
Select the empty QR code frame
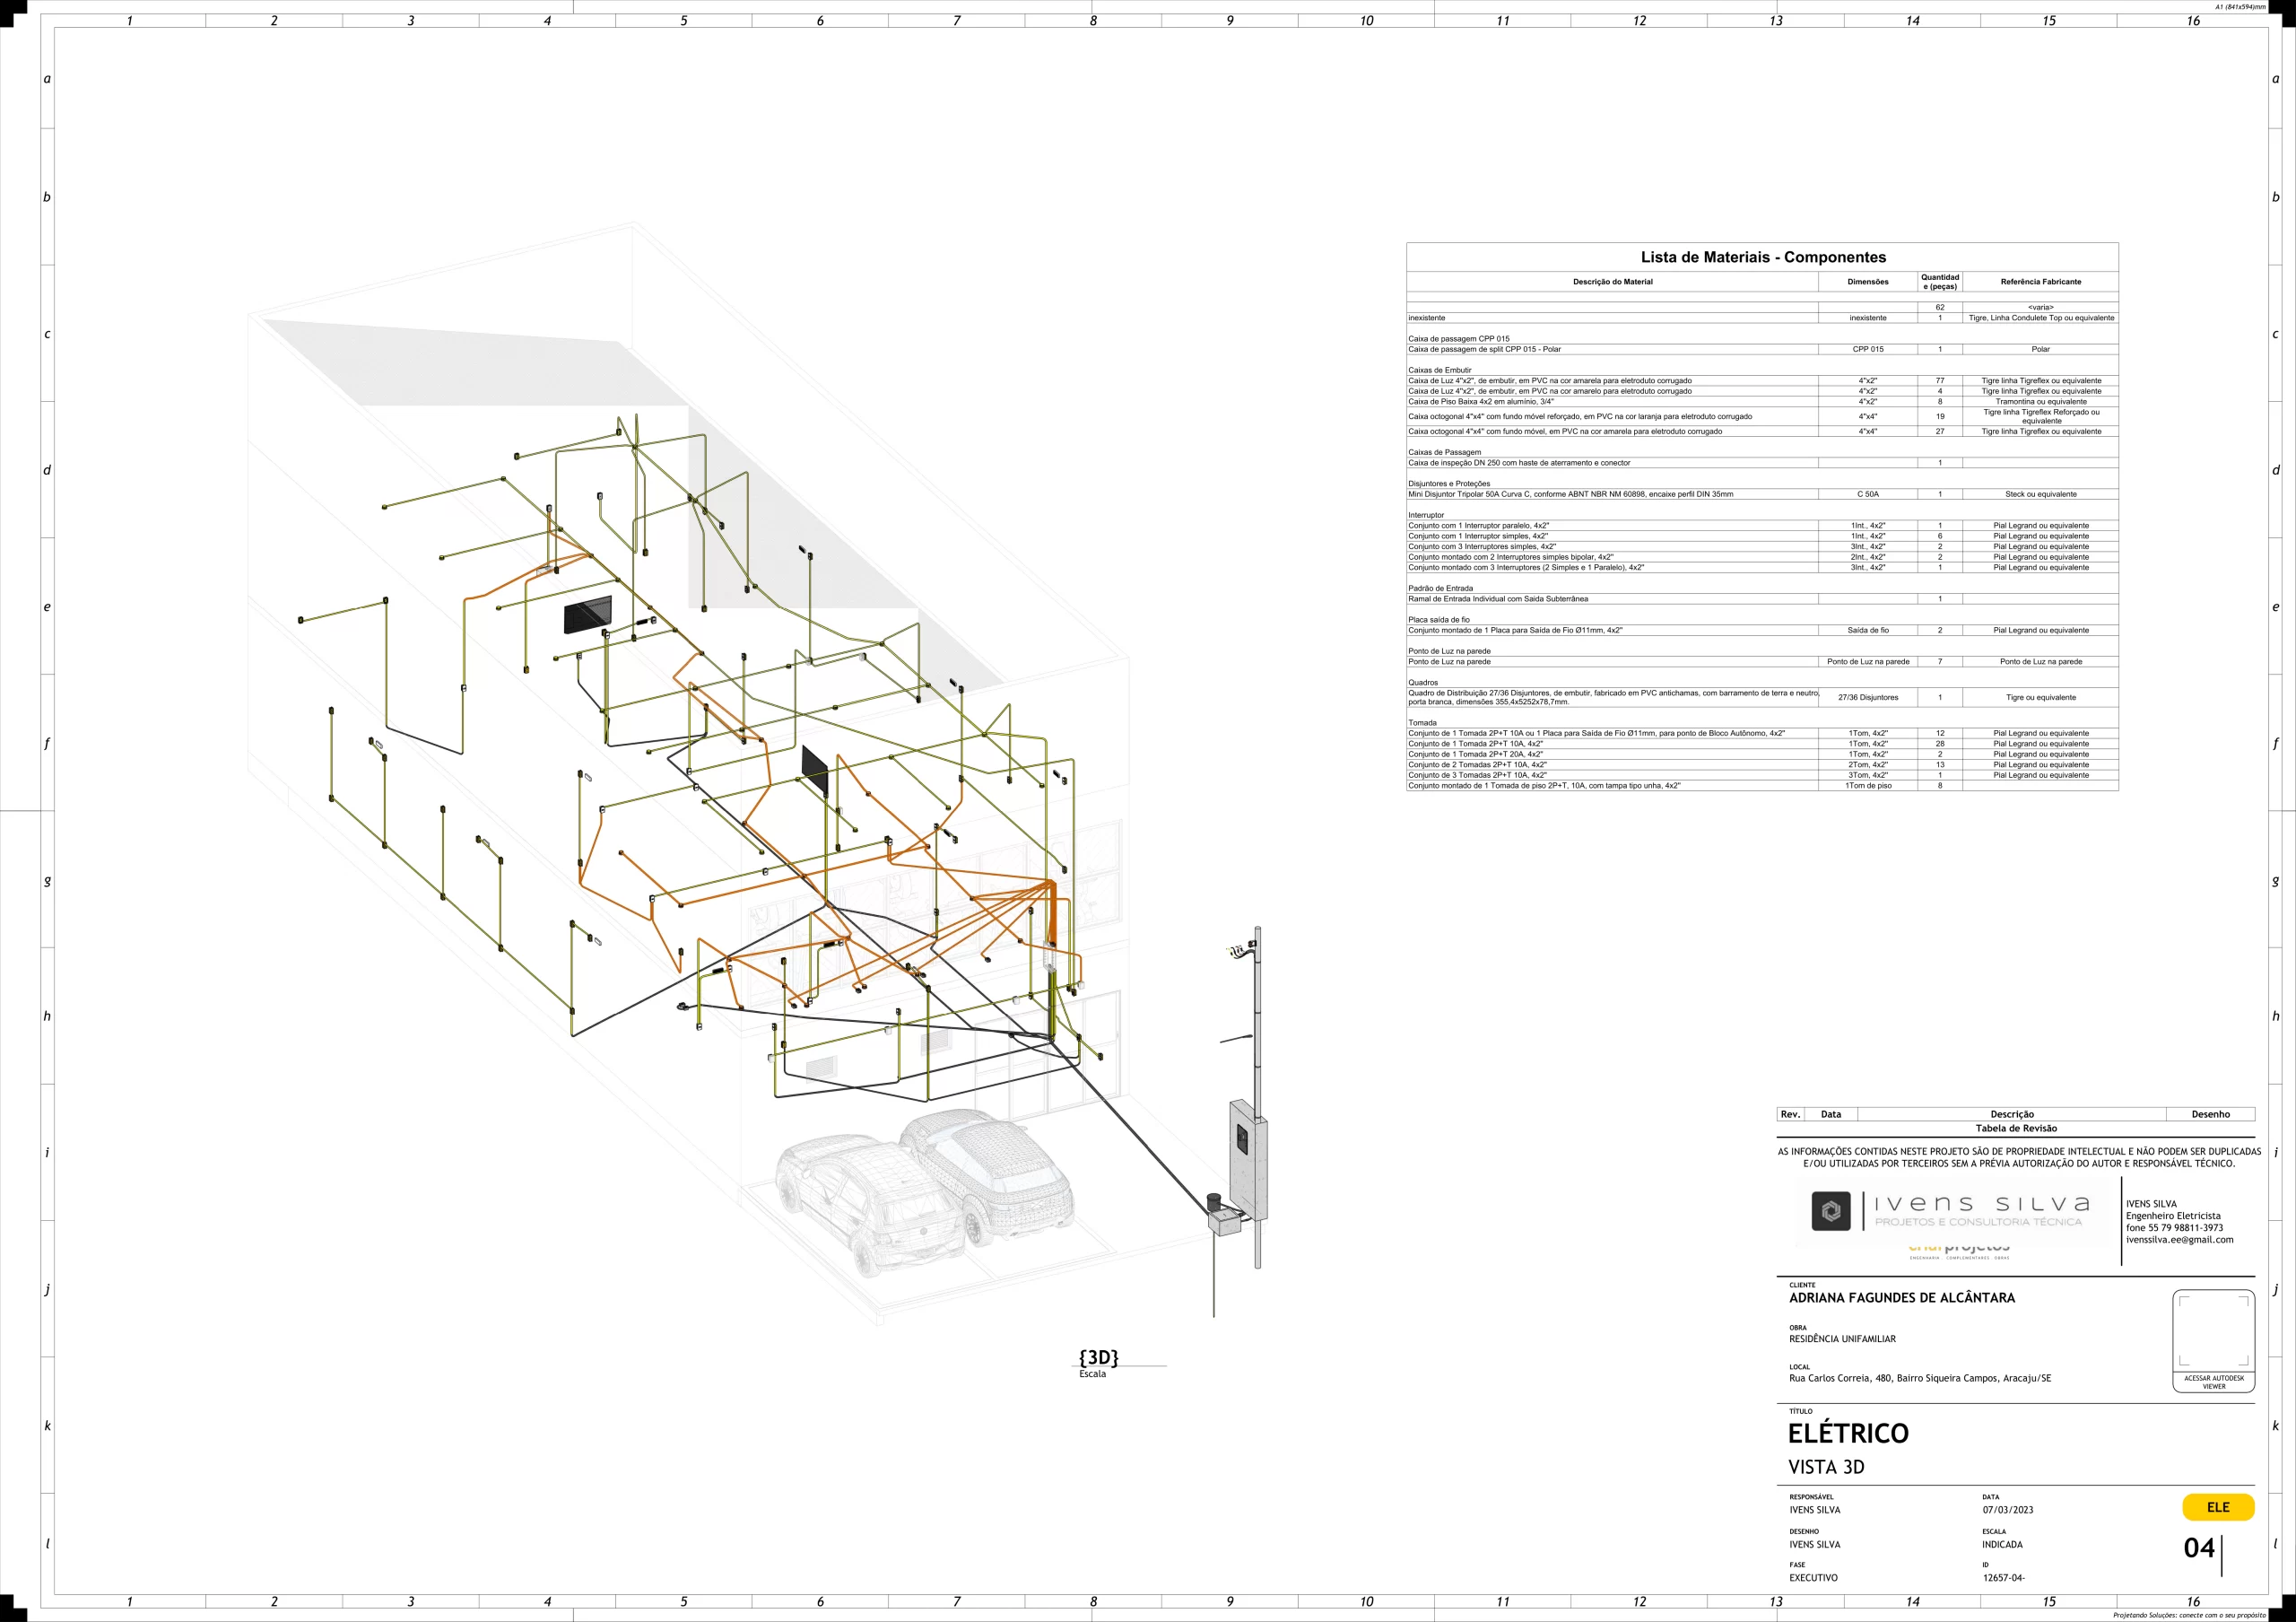coord(2214,1330)
